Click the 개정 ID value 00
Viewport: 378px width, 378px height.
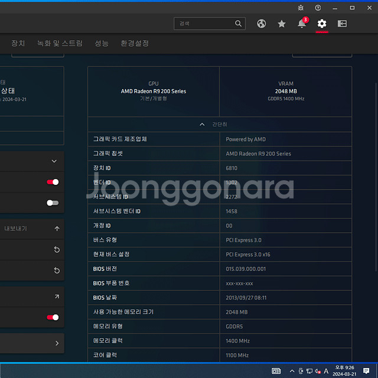229,226
